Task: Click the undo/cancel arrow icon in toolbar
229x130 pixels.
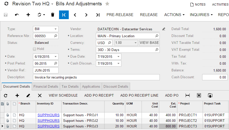Action: [x=17, y=15]
